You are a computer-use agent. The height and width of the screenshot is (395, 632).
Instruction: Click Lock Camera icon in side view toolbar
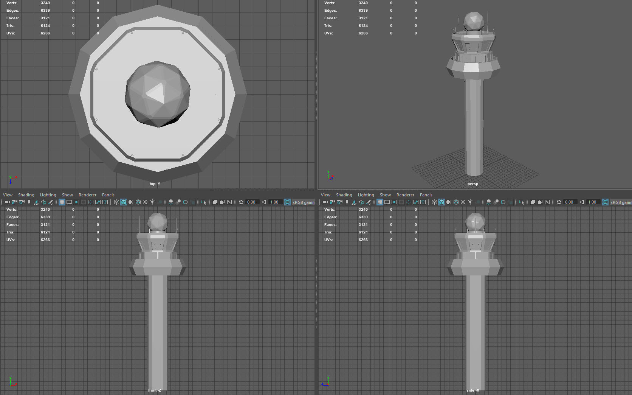[x=332, y=202]
